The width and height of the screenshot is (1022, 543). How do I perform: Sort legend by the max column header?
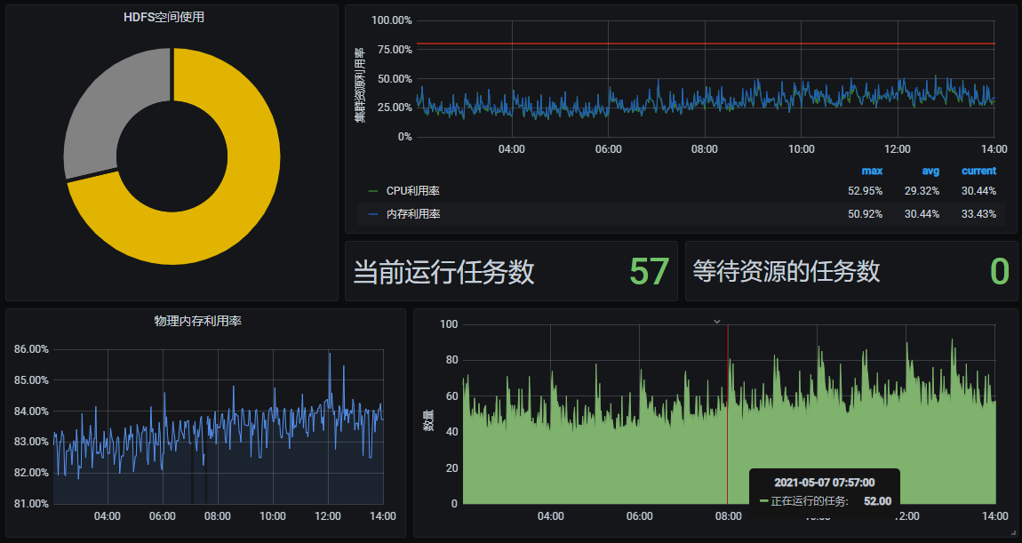tap(872, 171)
